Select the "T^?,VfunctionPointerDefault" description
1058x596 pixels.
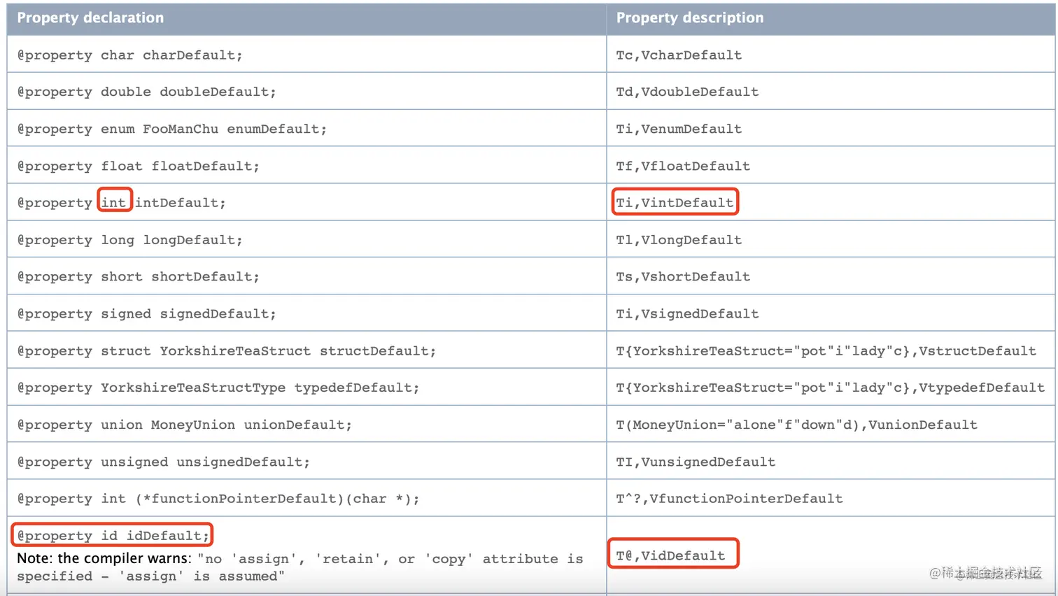[x=729, y=499]
